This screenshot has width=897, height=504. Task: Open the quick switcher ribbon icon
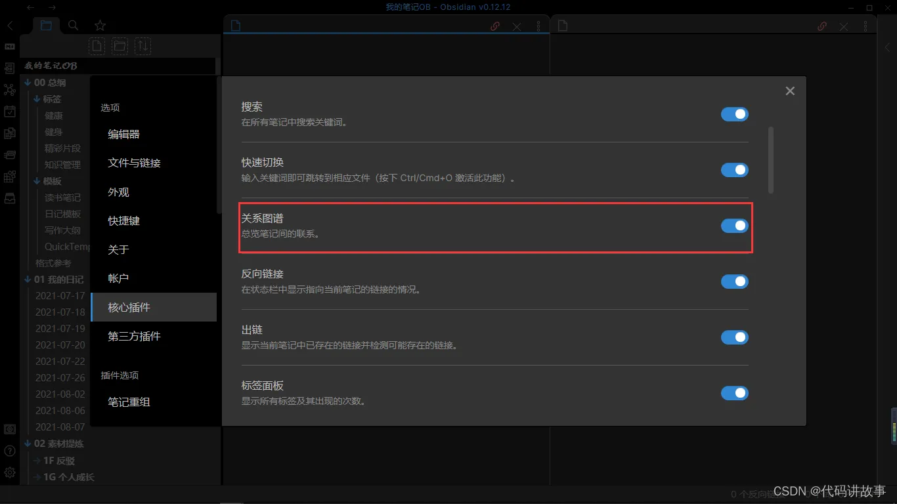pos(10,68)
